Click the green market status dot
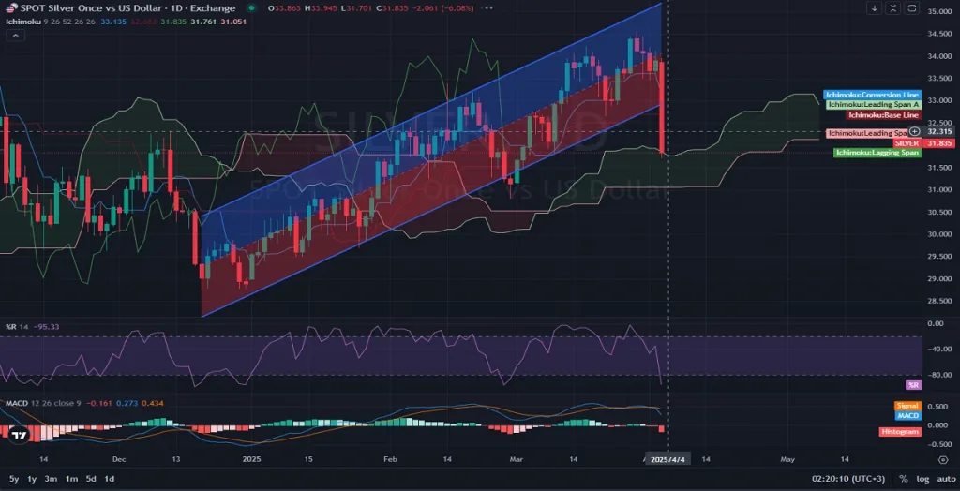Viewport: 960px width, 491px height. pyautogui.click(x=251, y=8)
